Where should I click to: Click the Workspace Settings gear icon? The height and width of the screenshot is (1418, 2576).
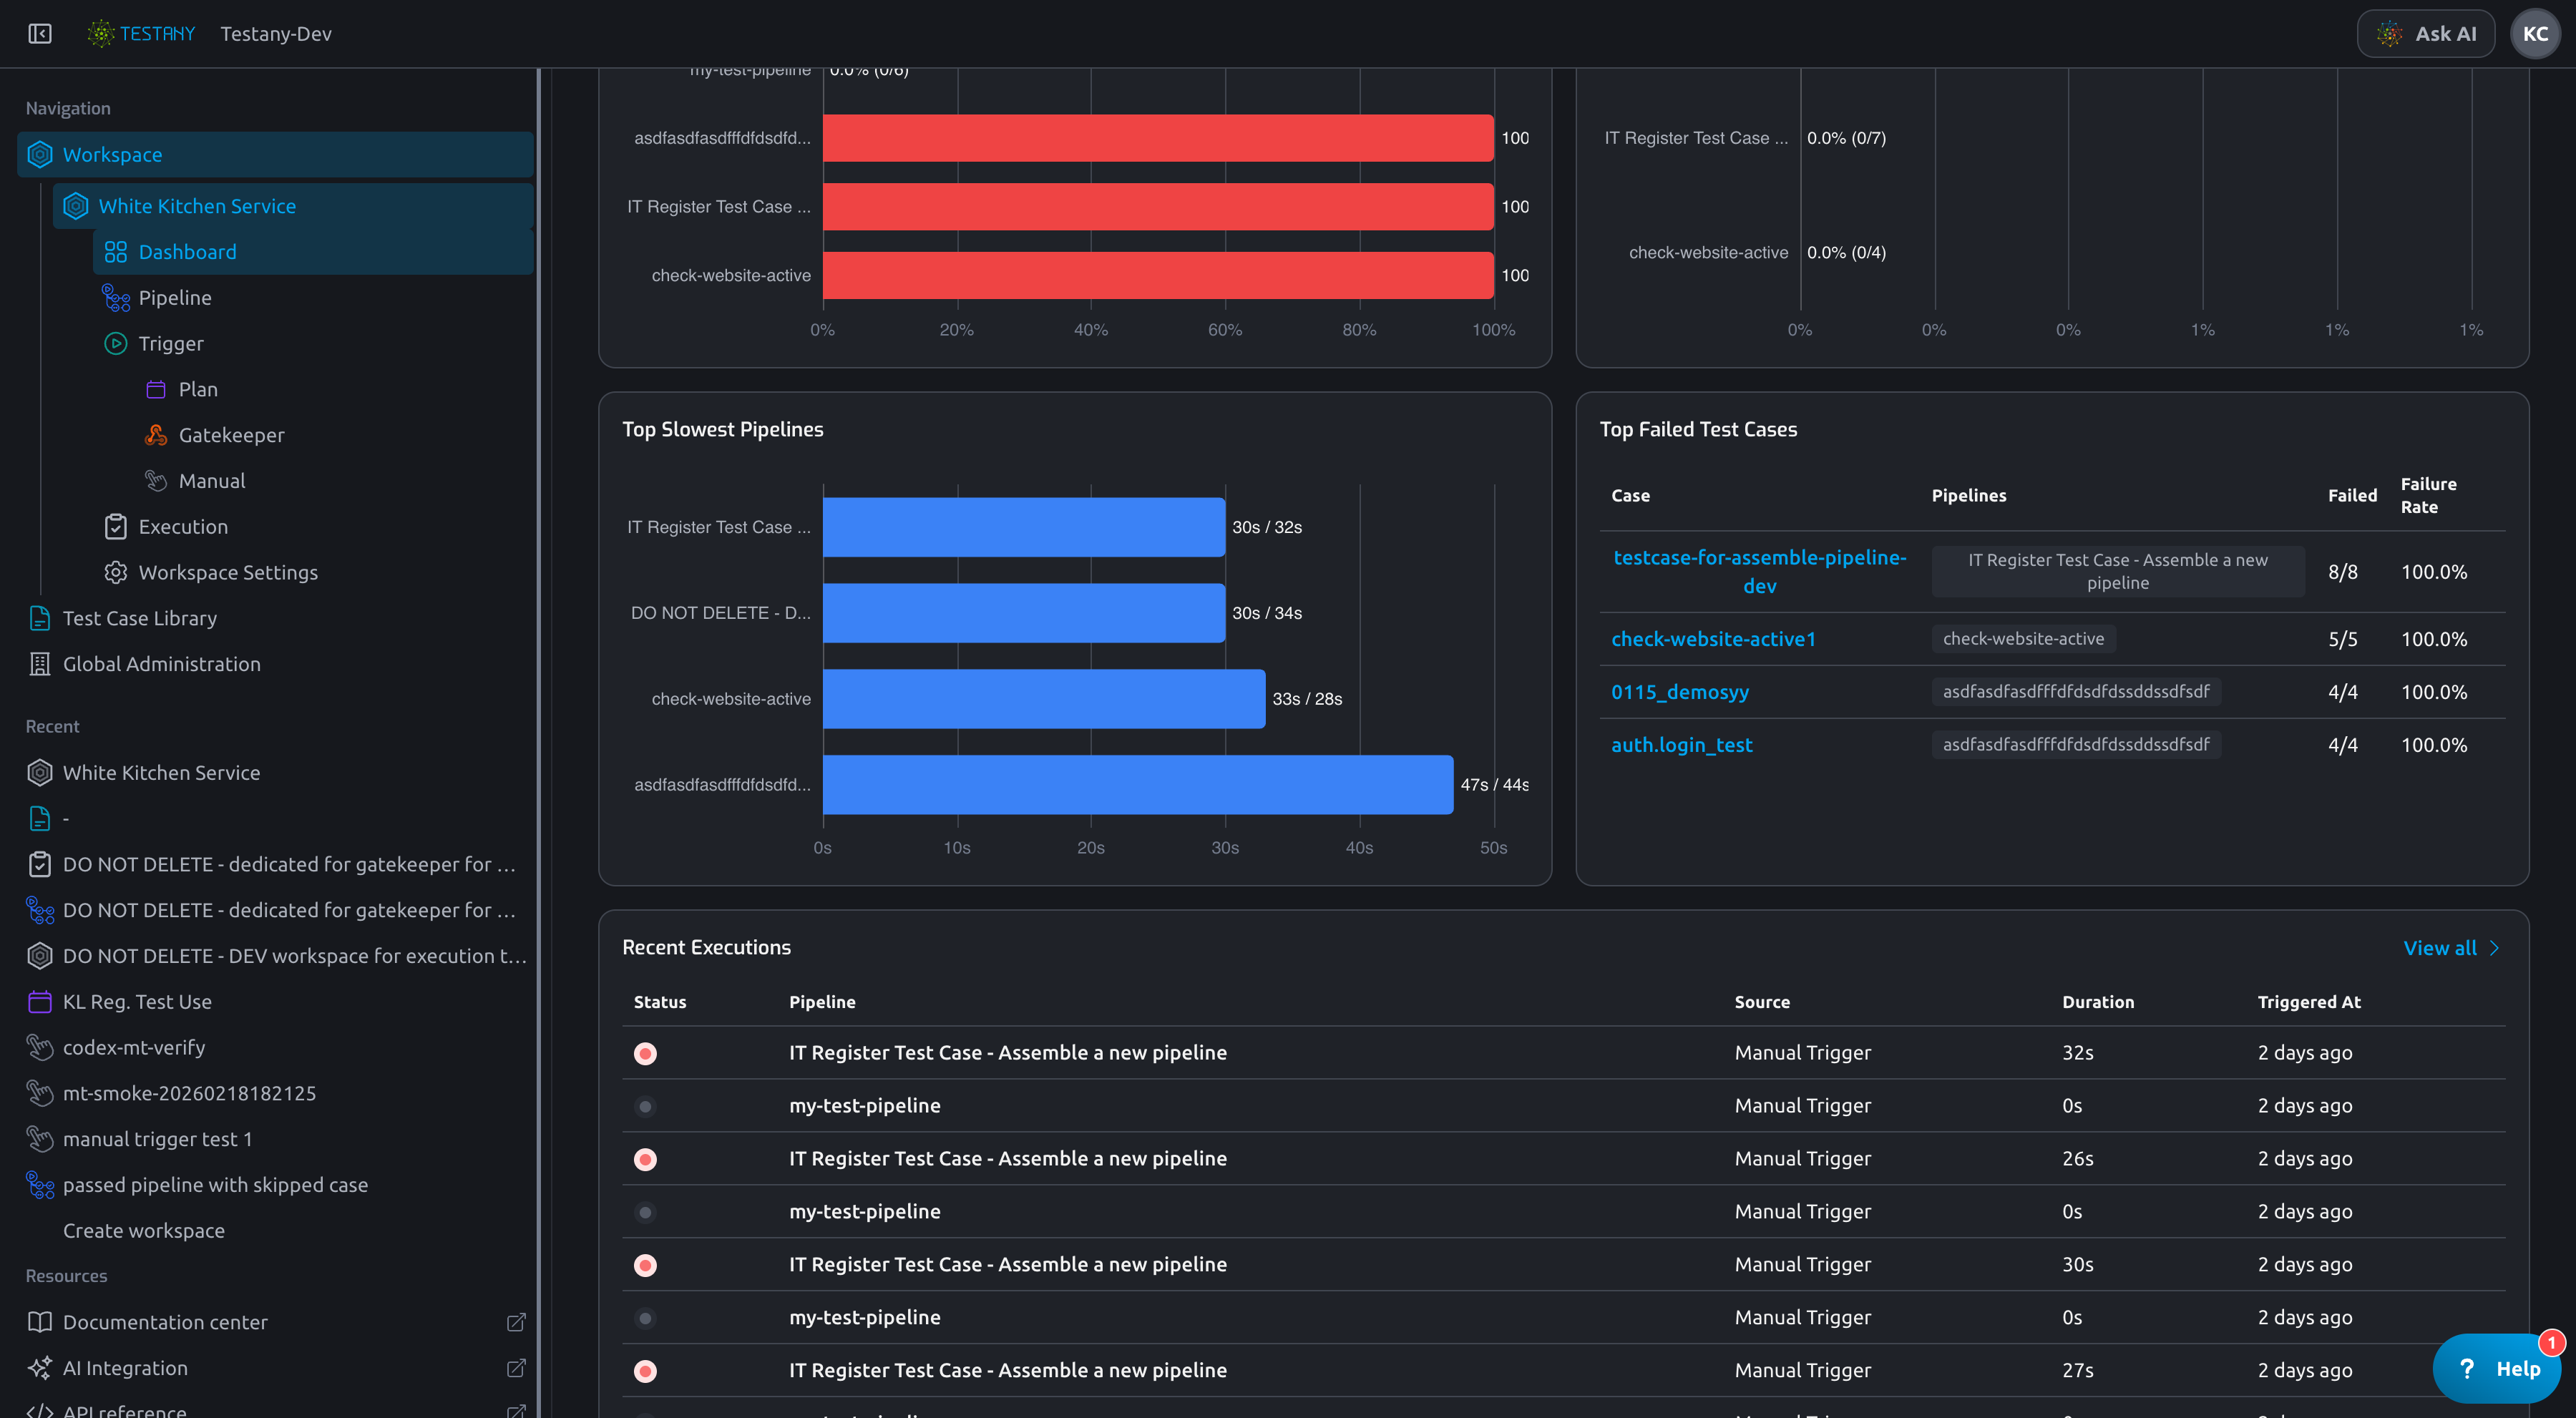point(116,573)
